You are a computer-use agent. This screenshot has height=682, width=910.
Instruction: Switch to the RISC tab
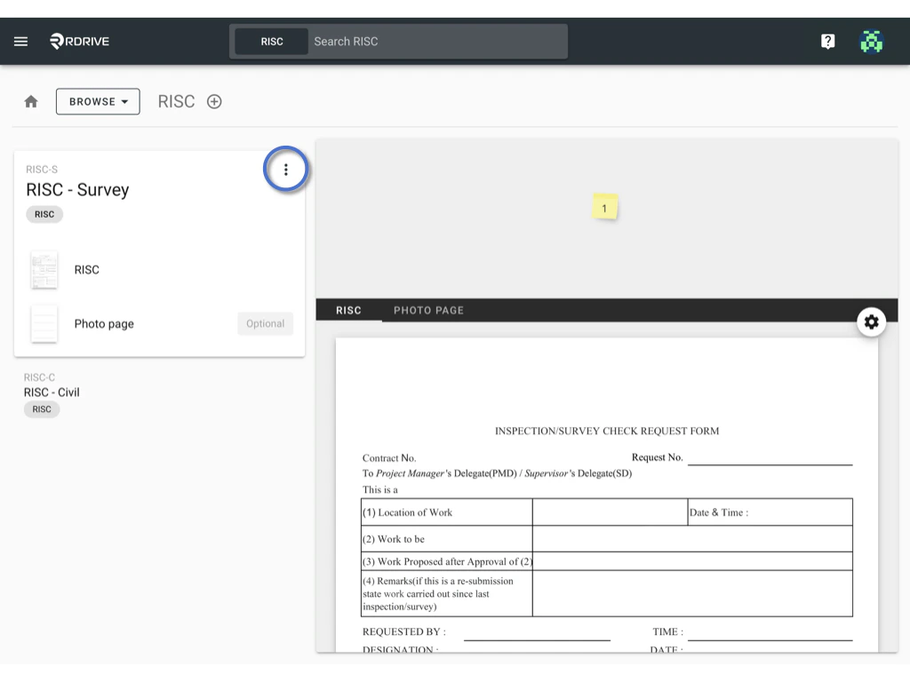[348, 310]
